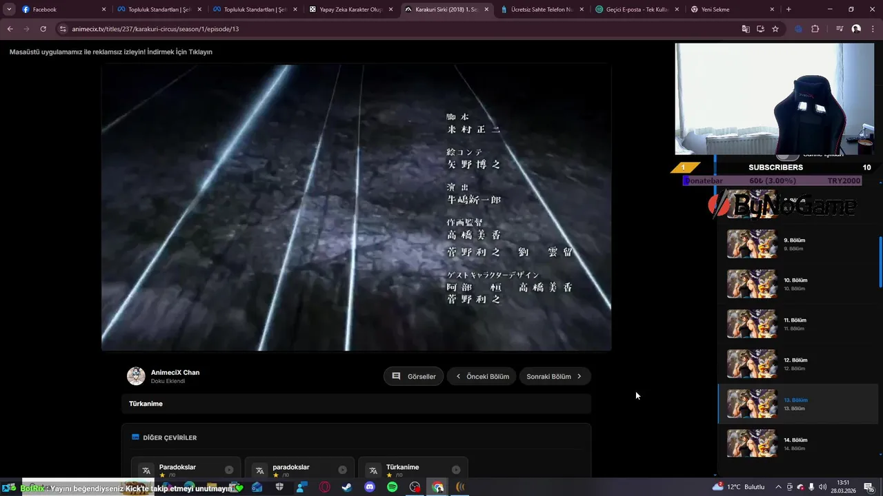Close the Karakuri Sirki tab

[486, 10]
